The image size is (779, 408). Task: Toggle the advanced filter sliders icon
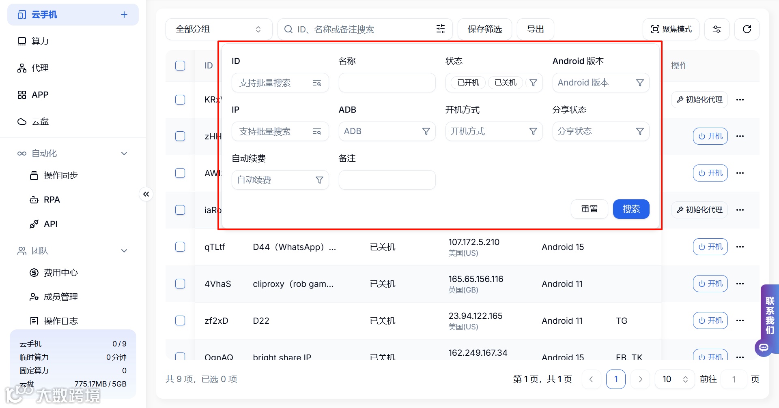[441, 29]
